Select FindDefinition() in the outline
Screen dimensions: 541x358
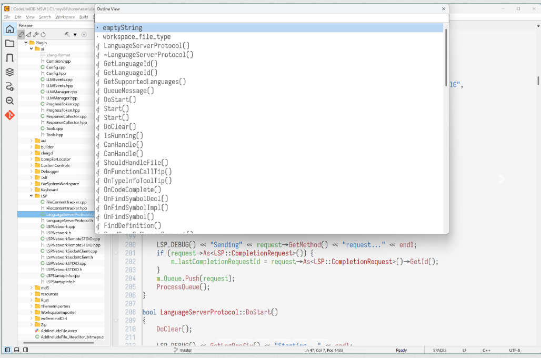coord(269,225)
